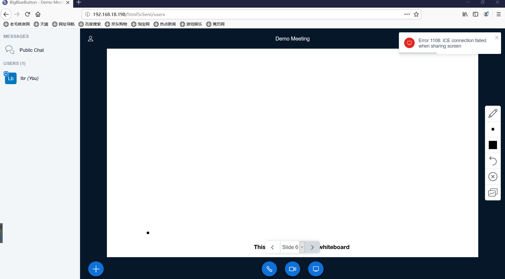
Task: Clear all whiteboard annotations
Action: coord(493,176)
